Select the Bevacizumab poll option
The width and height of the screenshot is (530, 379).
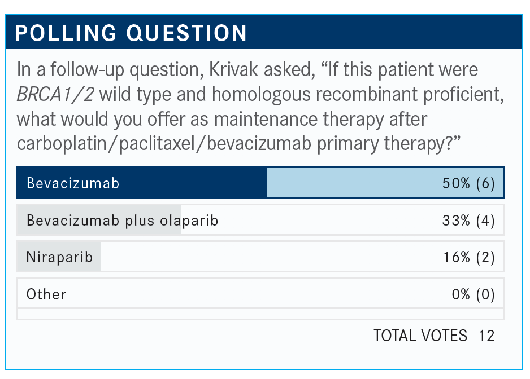click(x=260, y=183)
